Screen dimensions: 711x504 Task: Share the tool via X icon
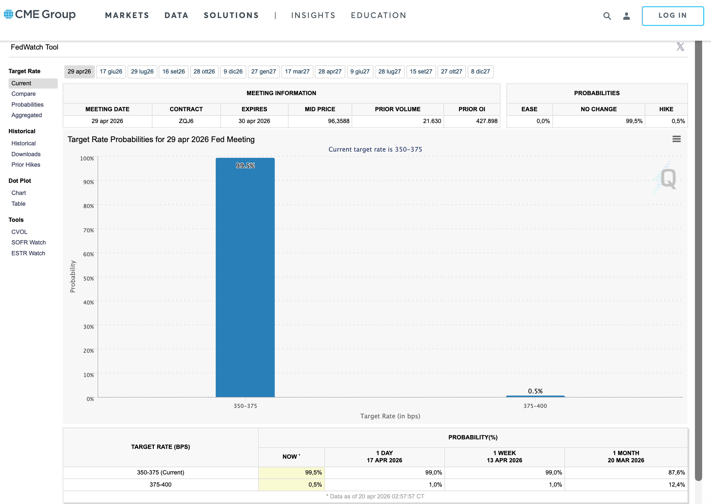click(680, 47)
